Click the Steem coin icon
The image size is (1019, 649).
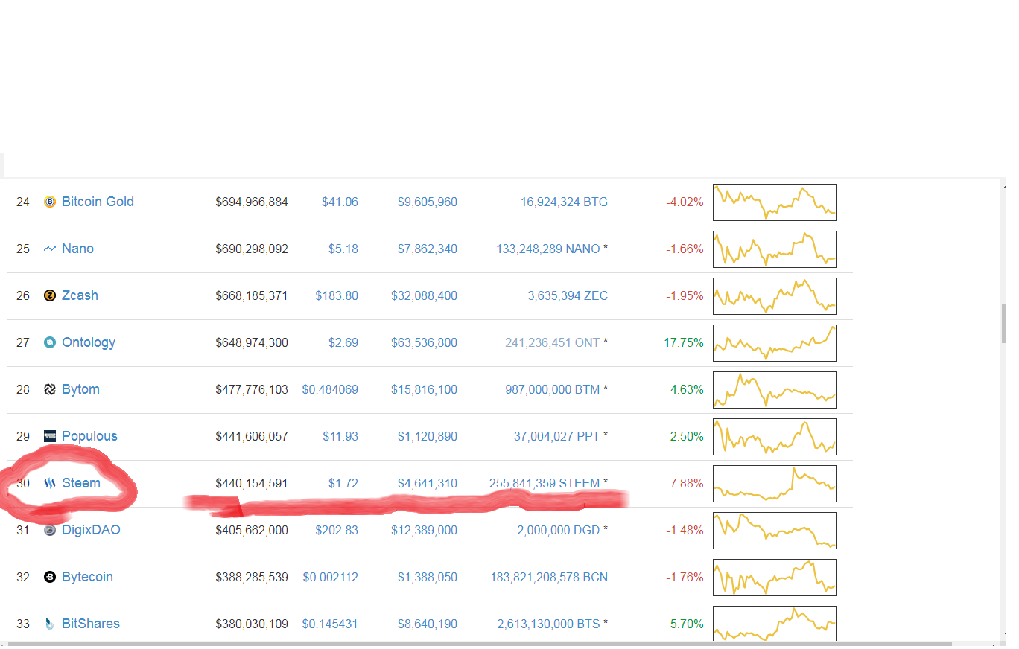[50, 483]
